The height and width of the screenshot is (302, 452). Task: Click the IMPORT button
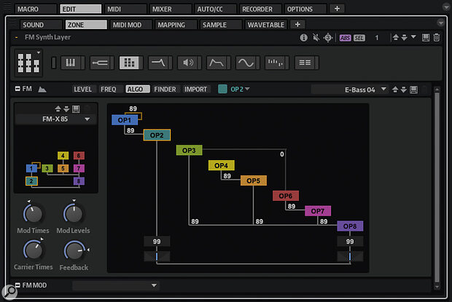[x=195, y=90]
